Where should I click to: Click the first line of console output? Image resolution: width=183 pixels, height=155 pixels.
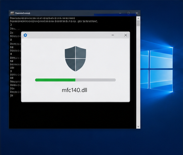(43, 18)
